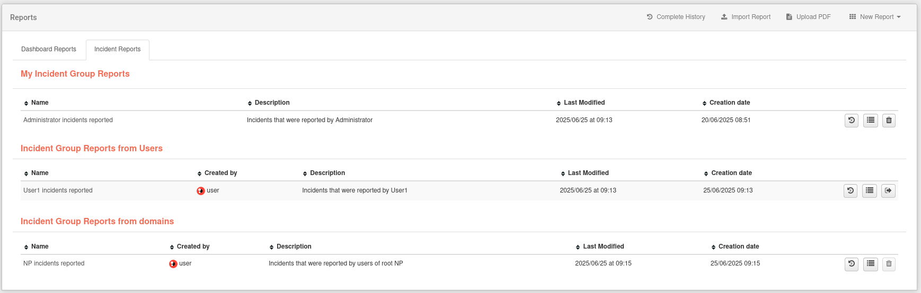The image size is (921, 293).
Task: Open history for NP incidents reported
Action: pyautogui.click(x=852, y=264)
